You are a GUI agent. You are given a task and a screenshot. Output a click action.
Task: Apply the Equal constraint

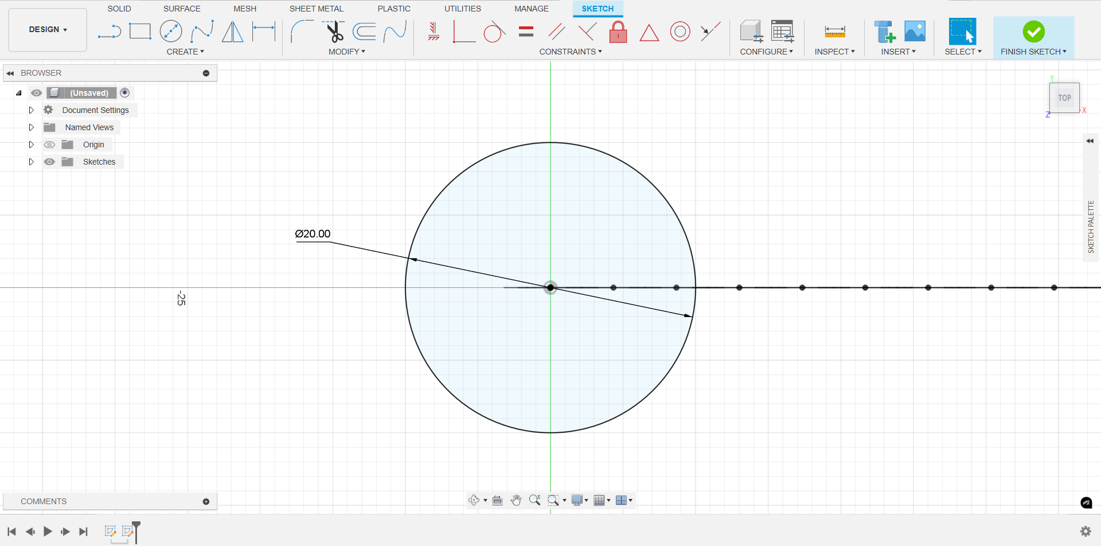click(526, 32)
